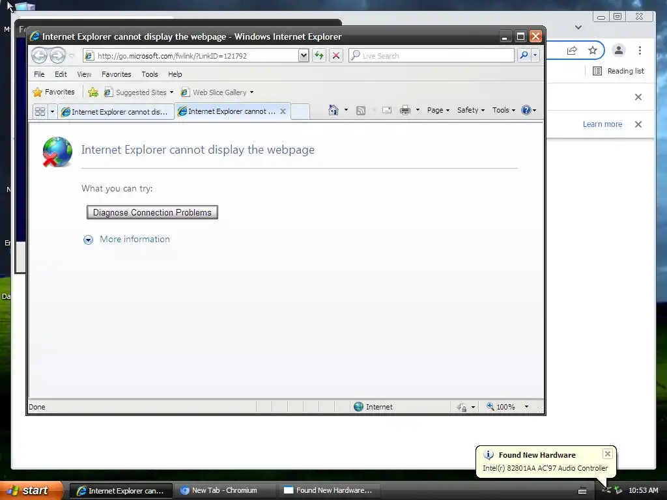Open Page command bar menu
This screenshot has width=667, height=500.
point(438,110)
